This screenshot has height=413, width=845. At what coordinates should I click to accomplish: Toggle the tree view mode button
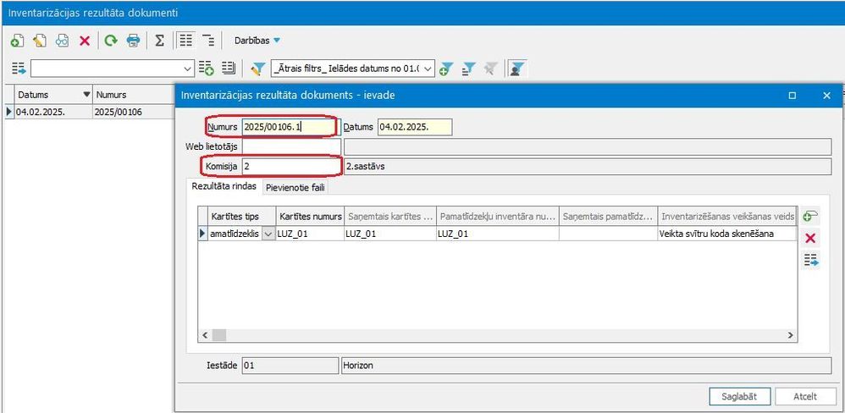pyautogui.click(x=208, y=41)
